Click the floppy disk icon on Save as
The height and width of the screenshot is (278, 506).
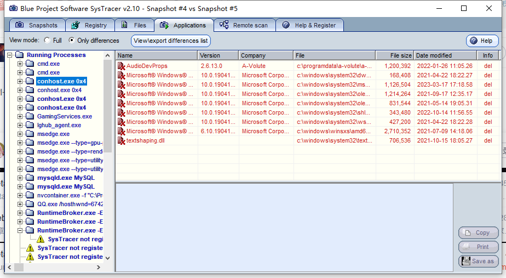[466, 261]
